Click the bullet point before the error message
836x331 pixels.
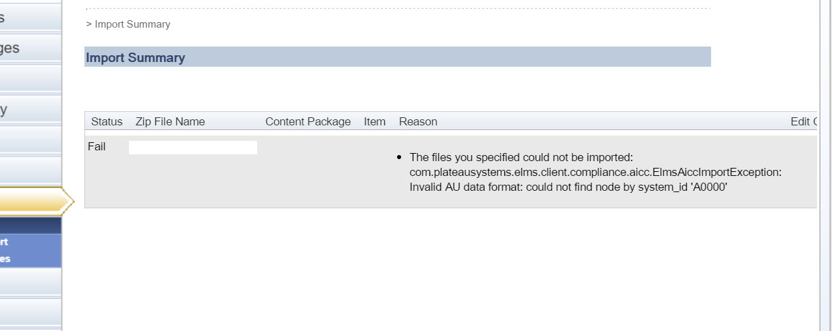pos(400,158)
